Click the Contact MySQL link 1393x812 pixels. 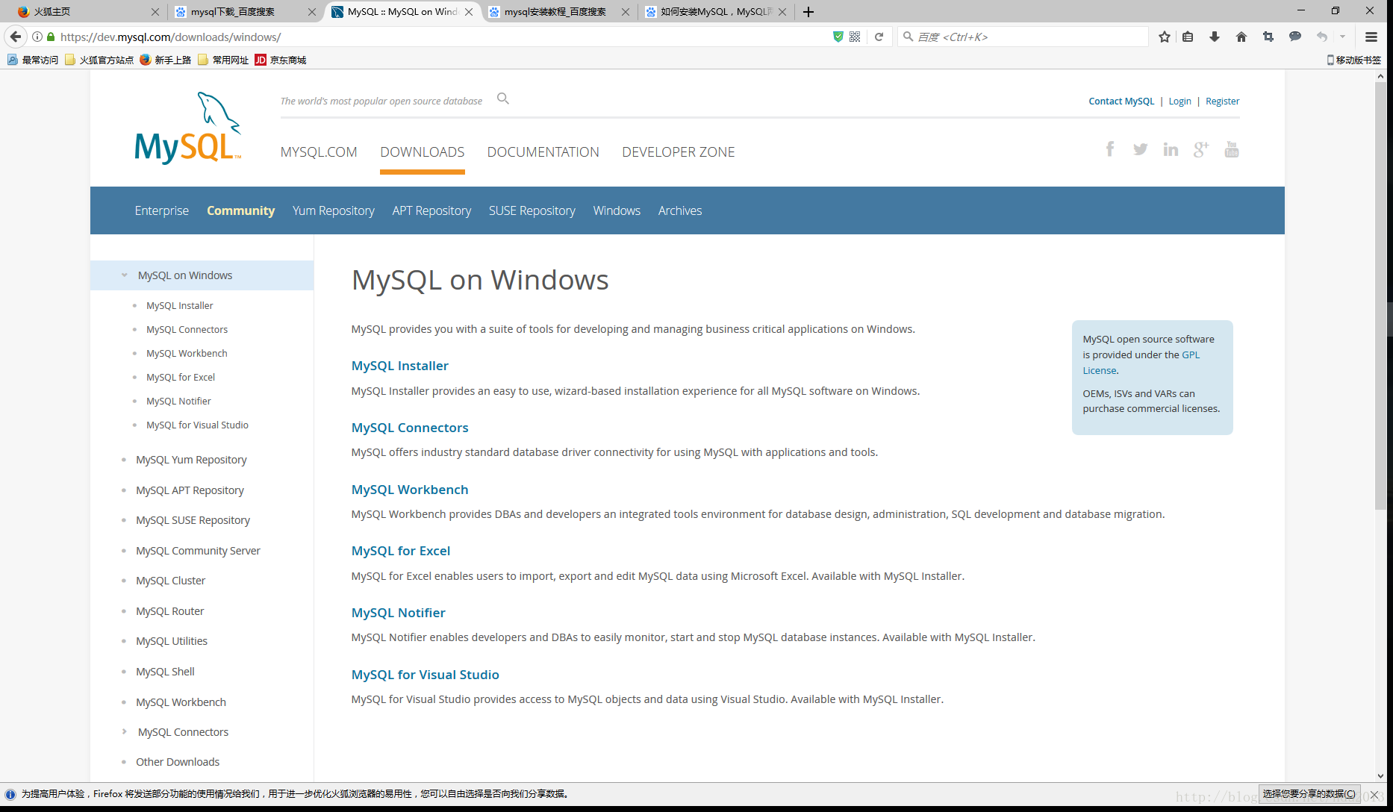point(1121,101)
